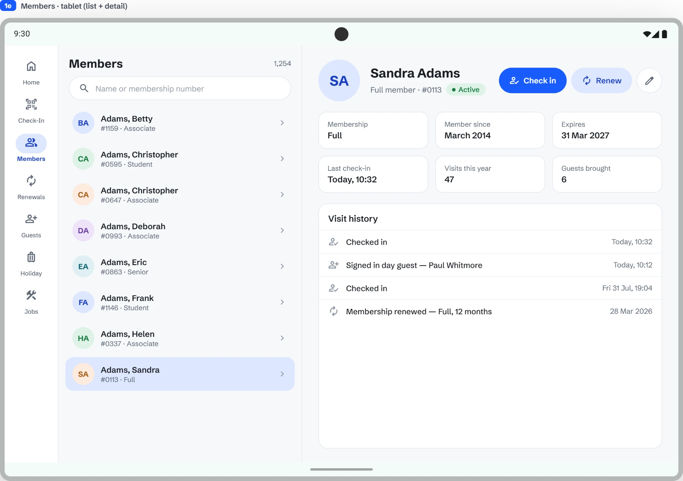The width and height of the screenshot is (683, 481).
Task: Focus the name or membership number search field
Action: pyautogui.click(x=180, y=88)
